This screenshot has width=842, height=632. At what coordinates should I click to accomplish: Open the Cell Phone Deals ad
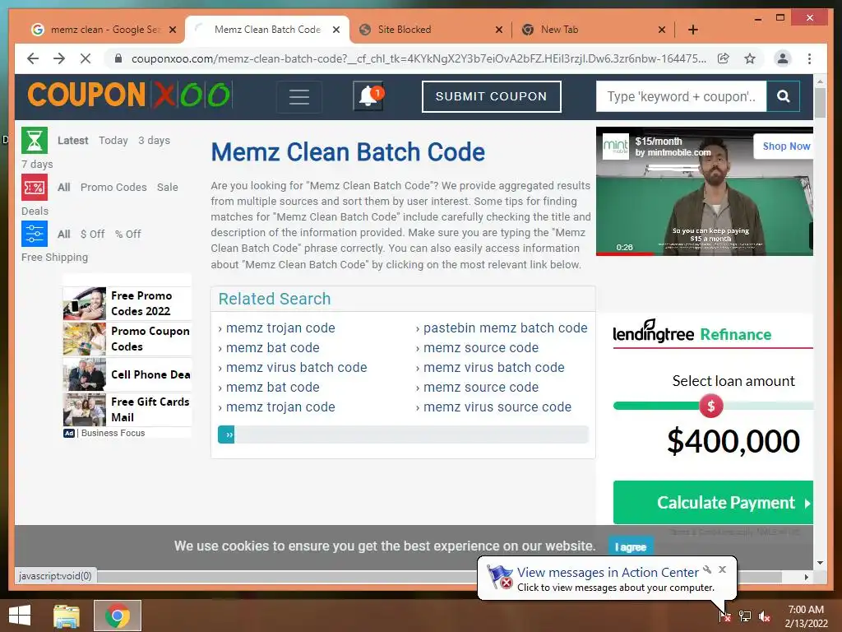click(x=127, y=374)
